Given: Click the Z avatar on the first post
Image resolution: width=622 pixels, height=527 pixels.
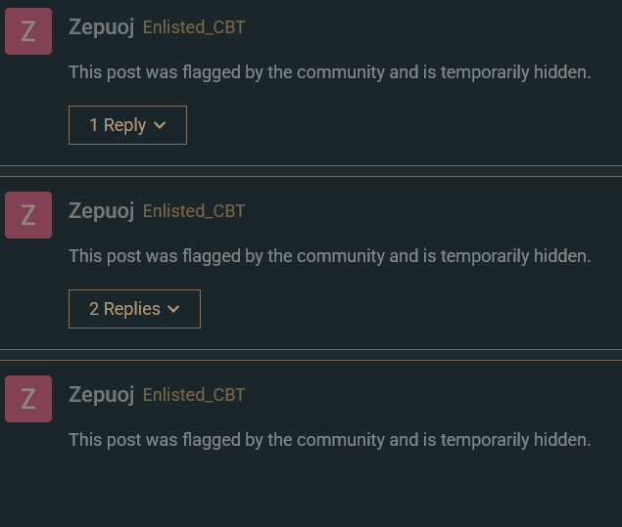Looking at the screenshot, I should point(28,31).
